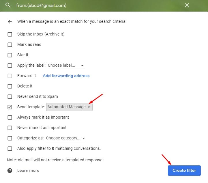
Task: Click the Add forwarding address link
Action: [66, 76]
